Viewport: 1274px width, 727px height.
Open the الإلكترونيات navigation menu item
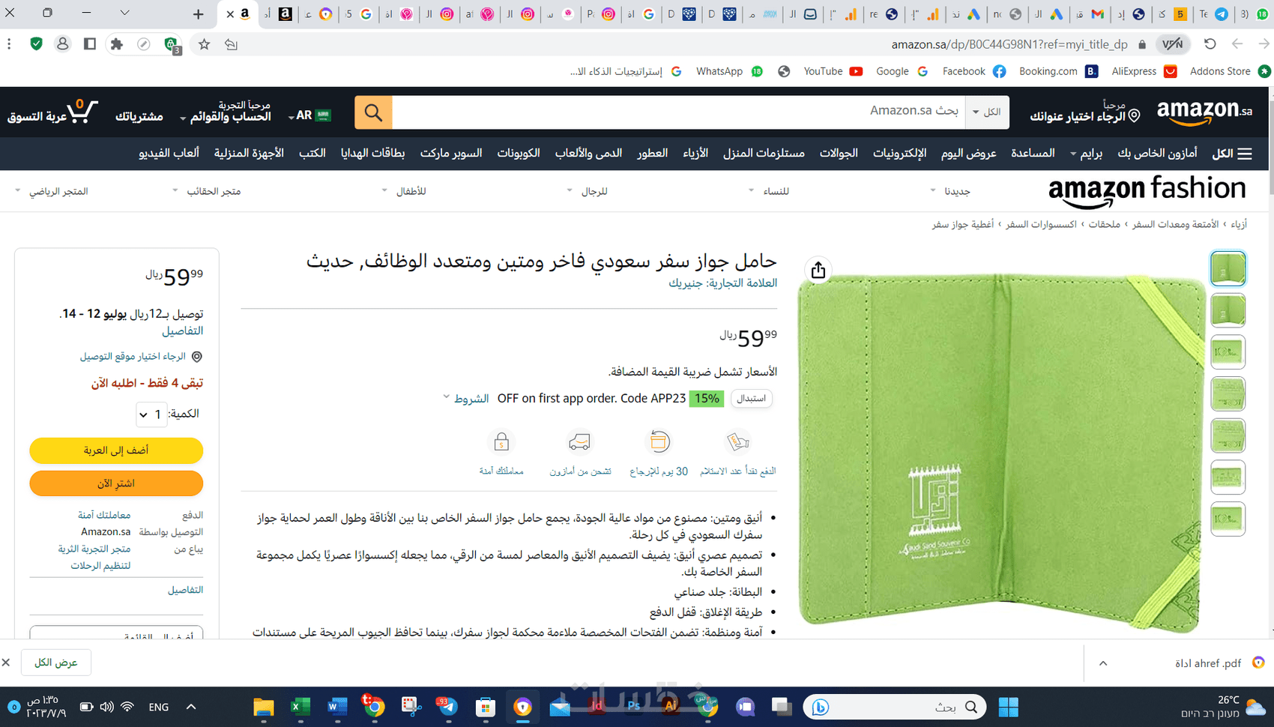[899, 153]
